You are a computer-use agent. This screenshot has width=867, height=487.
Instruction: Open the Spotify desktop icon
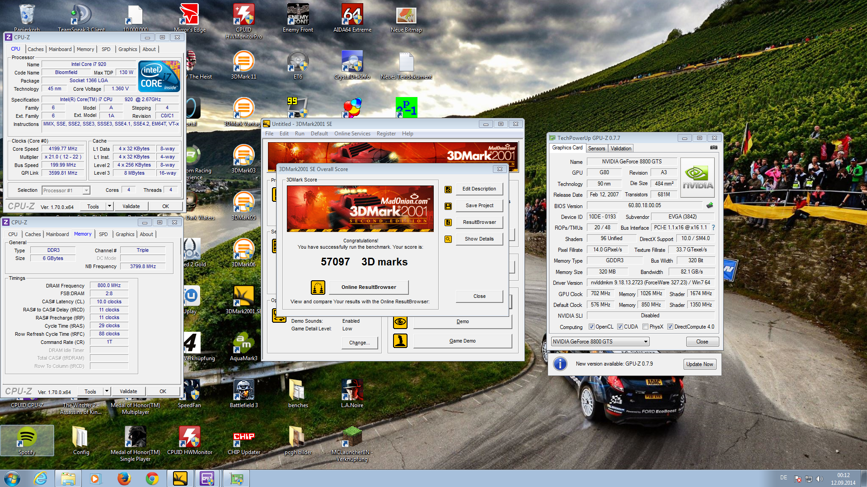tap(27, 440)
